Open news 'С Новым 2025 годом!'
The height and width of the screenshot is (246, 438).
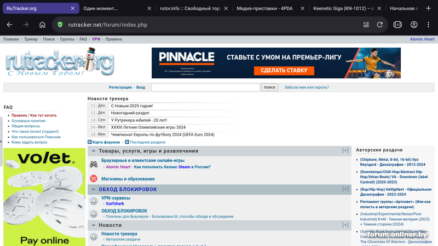pos(132,106)
